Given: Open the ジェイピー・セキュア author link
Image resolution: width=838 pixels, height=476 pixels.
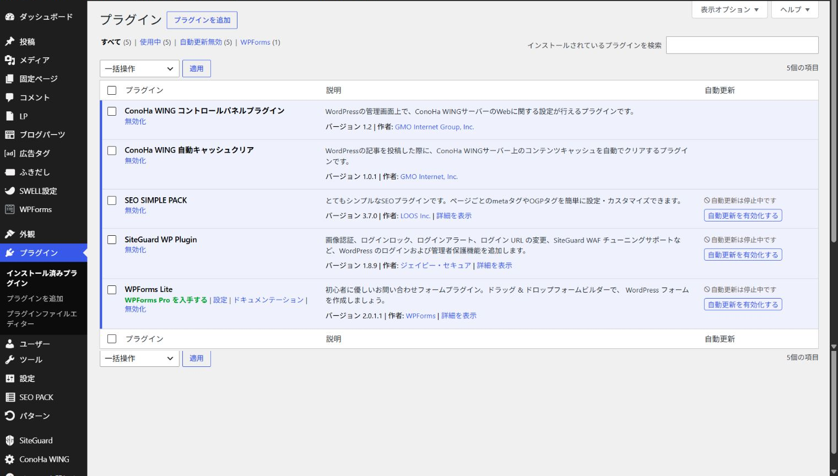Looking at the screenshot, I should coord(436,266).
